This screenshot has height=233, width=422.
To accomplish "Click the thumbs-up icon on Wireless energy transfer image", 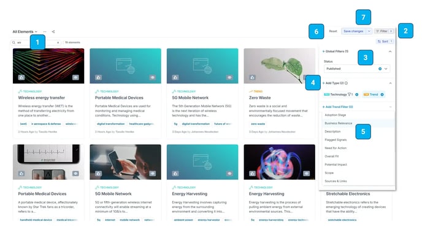I will pyautogui.click(x=21, y=77).
